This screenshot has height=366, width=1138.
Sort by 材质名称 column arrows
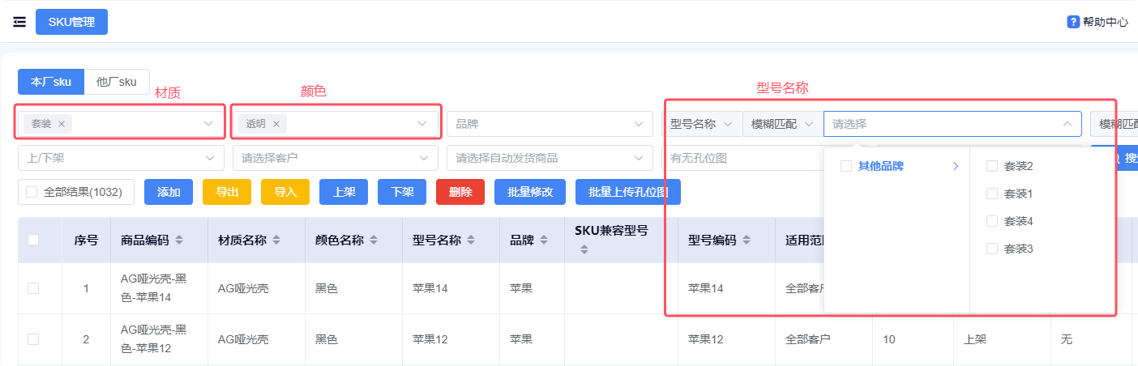point(276,240)
